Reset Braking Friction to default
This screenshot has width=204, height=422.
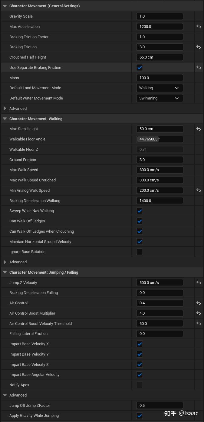pyautogui.click(x=199, y=47)
